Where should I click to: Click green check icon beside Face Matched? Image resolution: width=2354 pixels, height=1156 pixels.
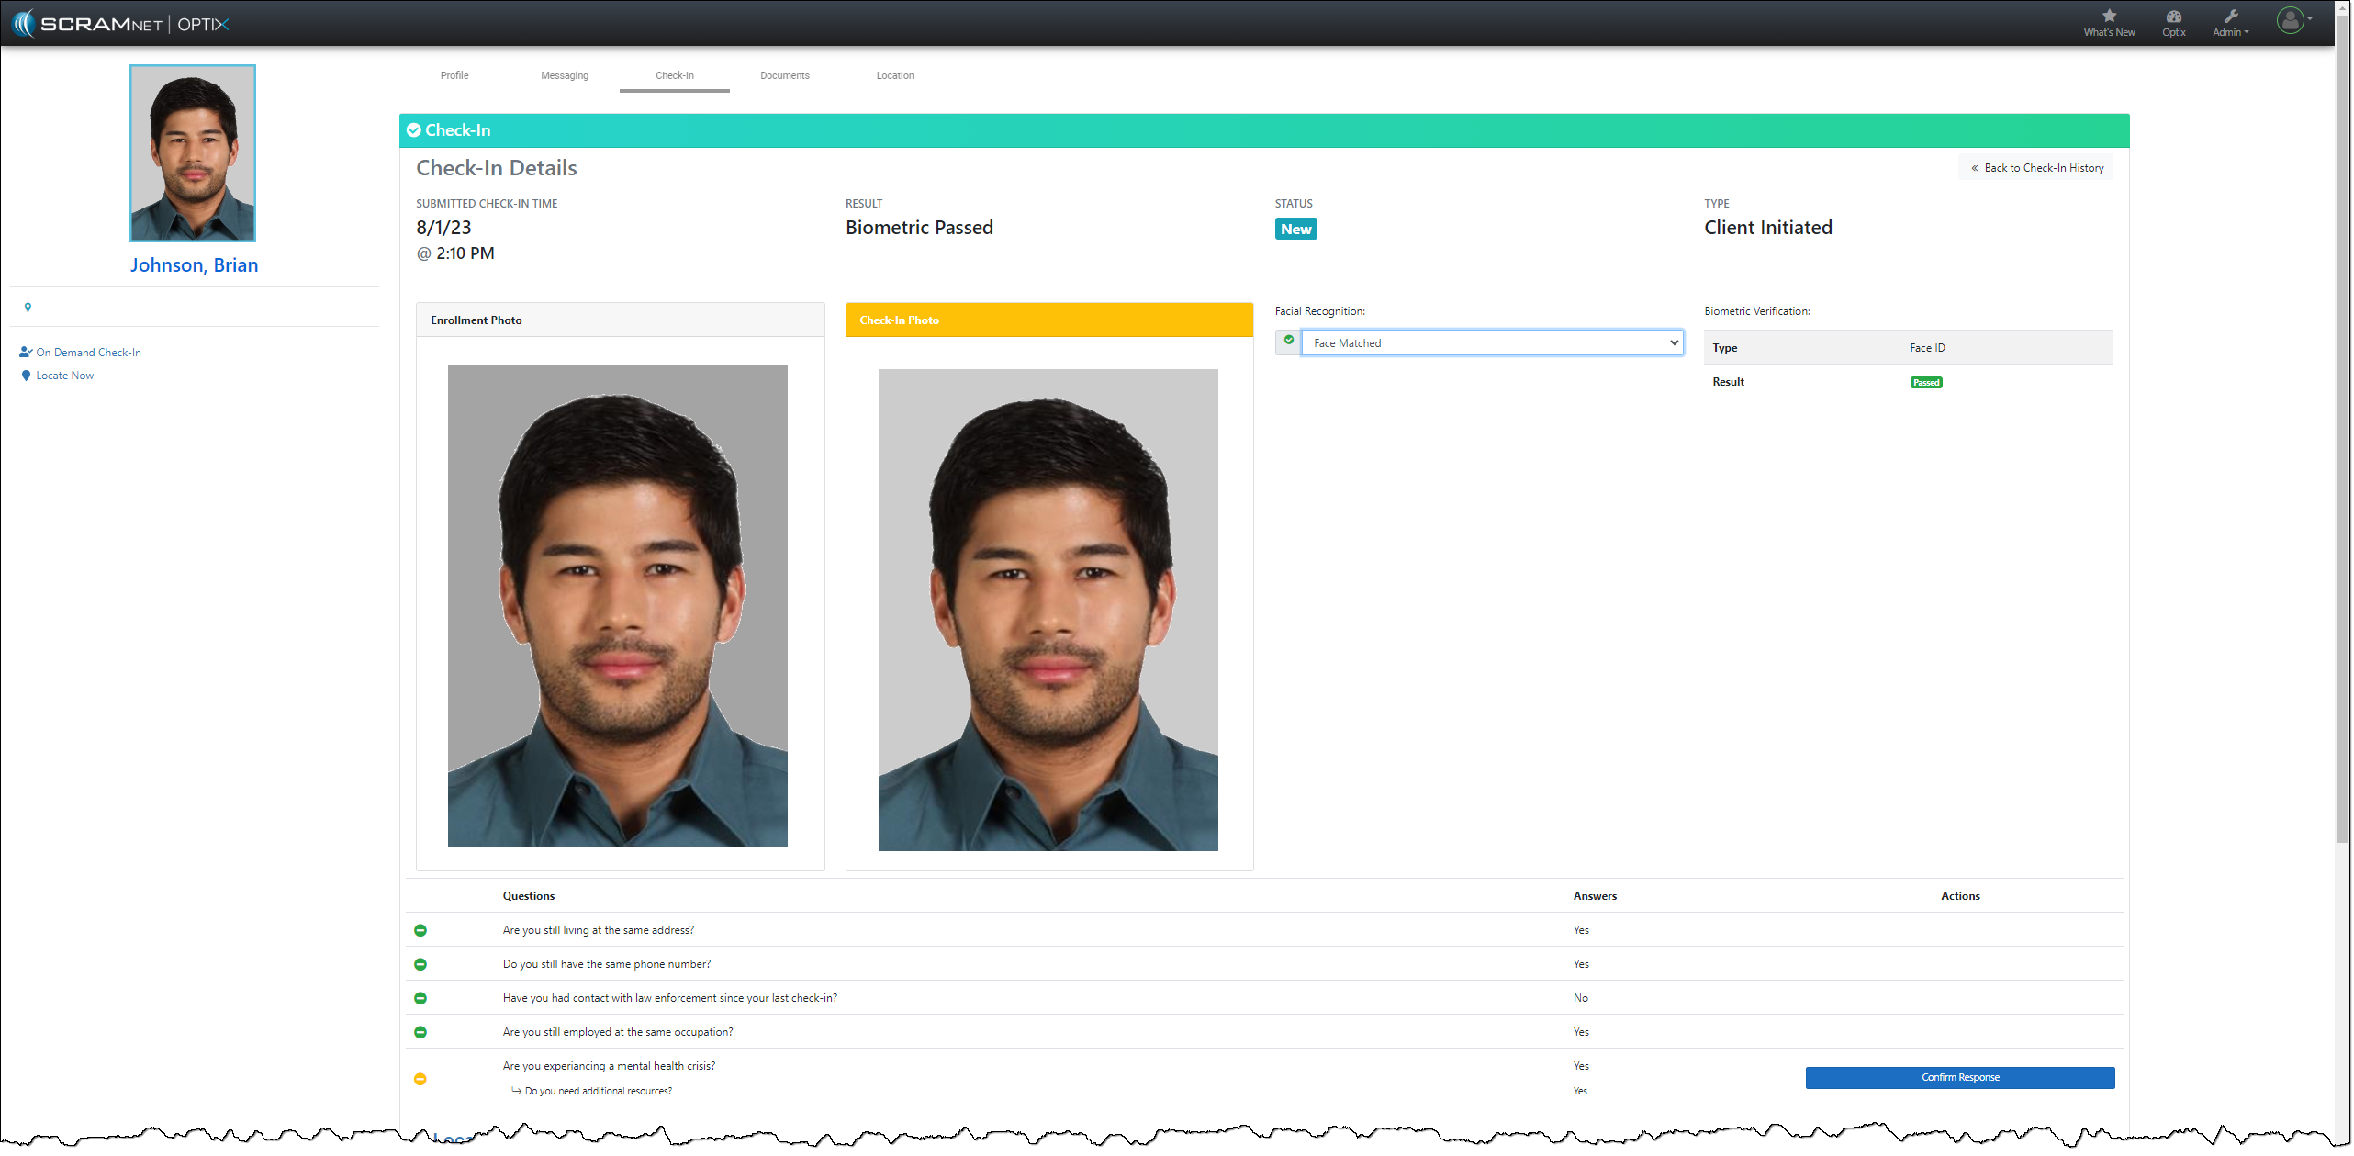point(1288,341)
